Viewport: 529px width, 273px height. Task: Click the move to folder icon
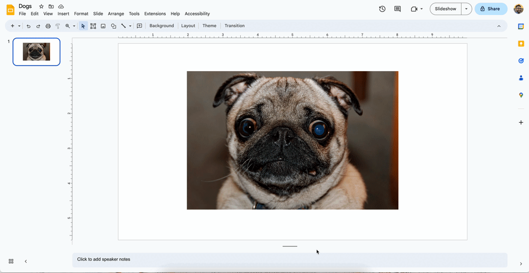[51, 7]
